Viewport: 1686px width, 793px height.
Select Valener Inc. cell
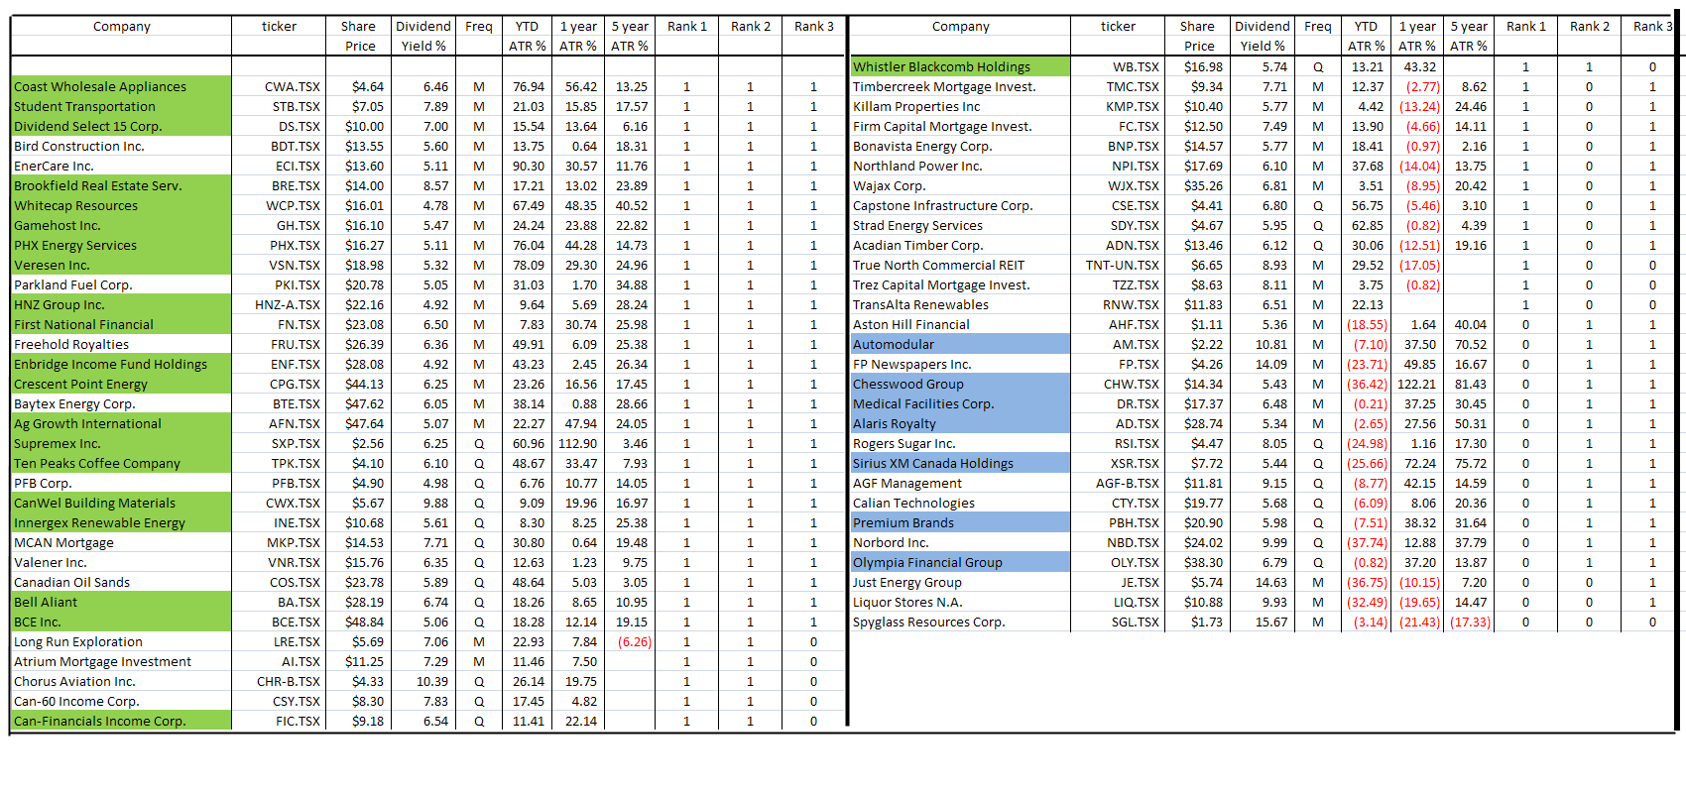(x=121, y=562)
